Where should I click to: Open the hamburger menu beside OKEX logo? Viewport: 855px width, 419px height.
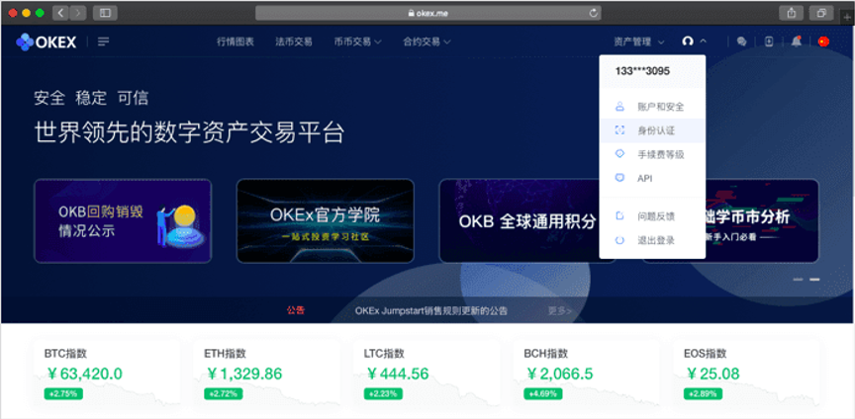coord(103,42)
